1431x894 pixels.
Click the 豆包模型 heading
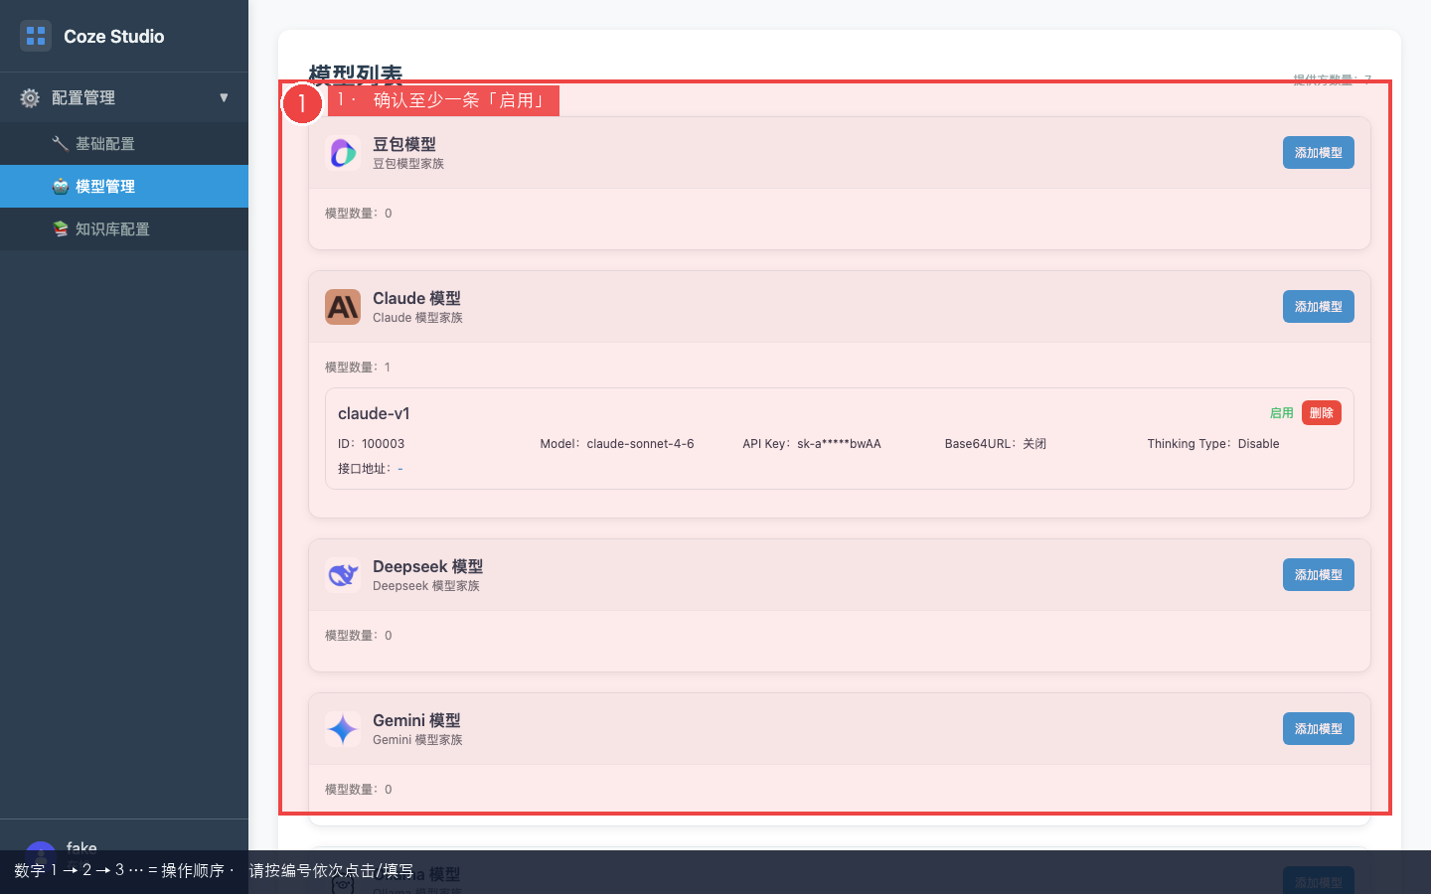click(404, 144)
